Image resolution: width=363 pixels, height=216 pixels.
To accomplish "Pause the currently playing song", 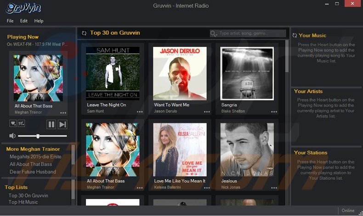I will (51, 124).
